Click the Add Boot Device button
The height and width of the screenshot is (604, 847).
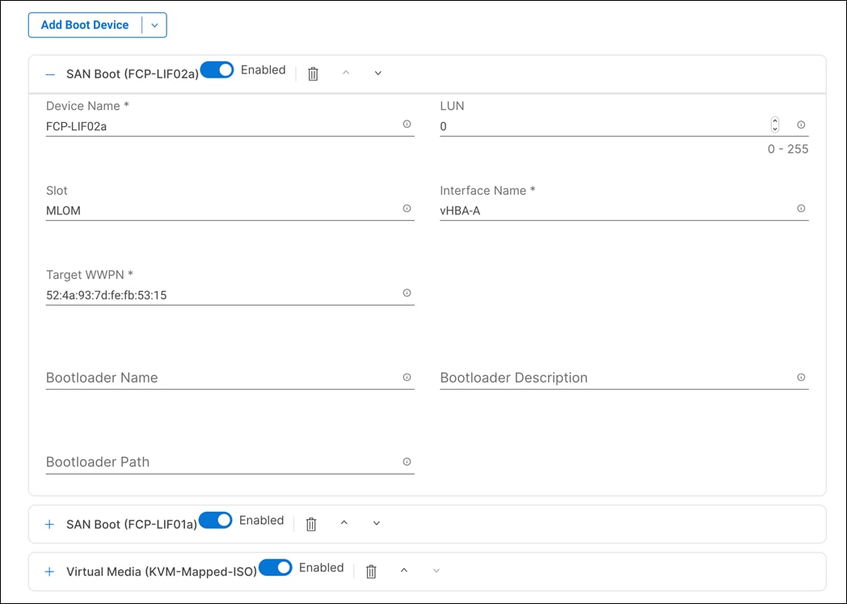tap(86, 25)
